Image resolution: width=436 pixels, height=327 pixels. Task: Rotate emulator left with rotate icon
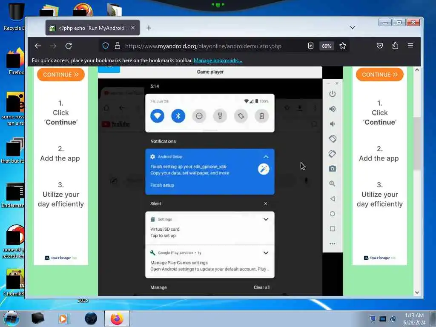[x=332, y=139]
